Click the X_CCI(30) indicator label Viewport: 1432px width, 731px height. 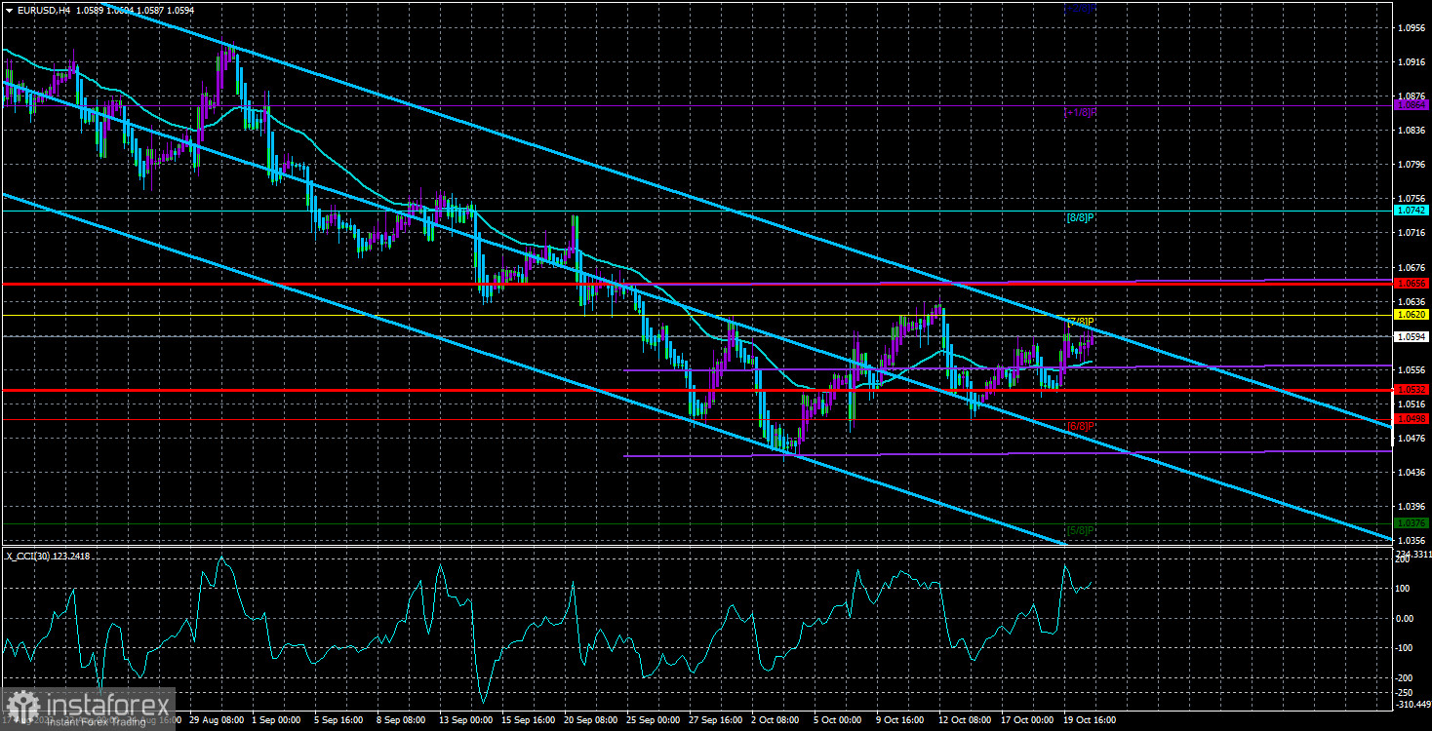point(26,556)
